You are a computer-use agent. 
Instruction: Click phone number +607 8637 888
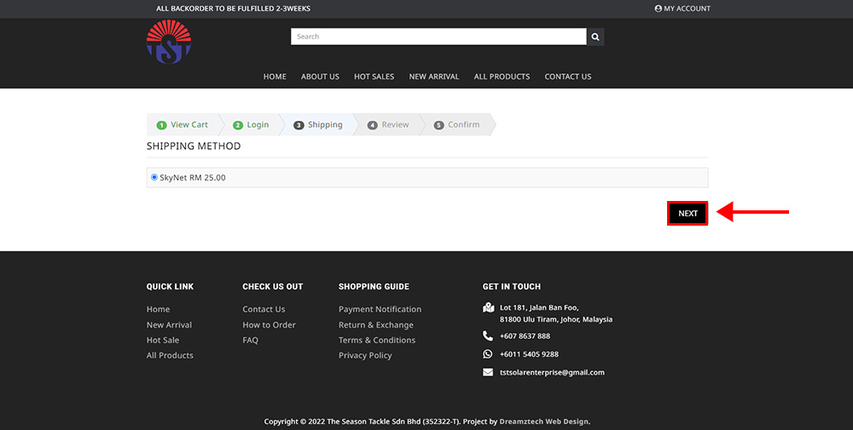525,336
